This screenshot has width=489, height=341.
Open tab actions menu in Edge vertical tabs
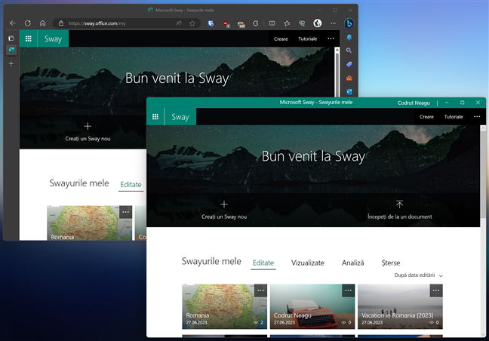[11, 38]
